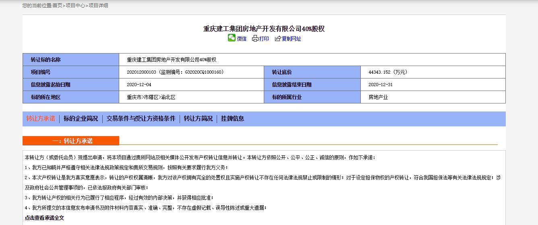This screenshot has width=538, height=225.
Task: Open the 挂牌信息 tab
Action: point(232,119)
